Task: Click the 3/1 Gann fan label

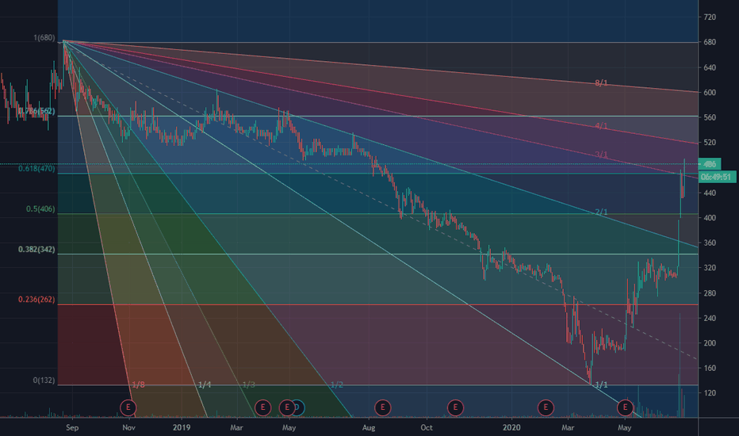Action: (601, 155)
